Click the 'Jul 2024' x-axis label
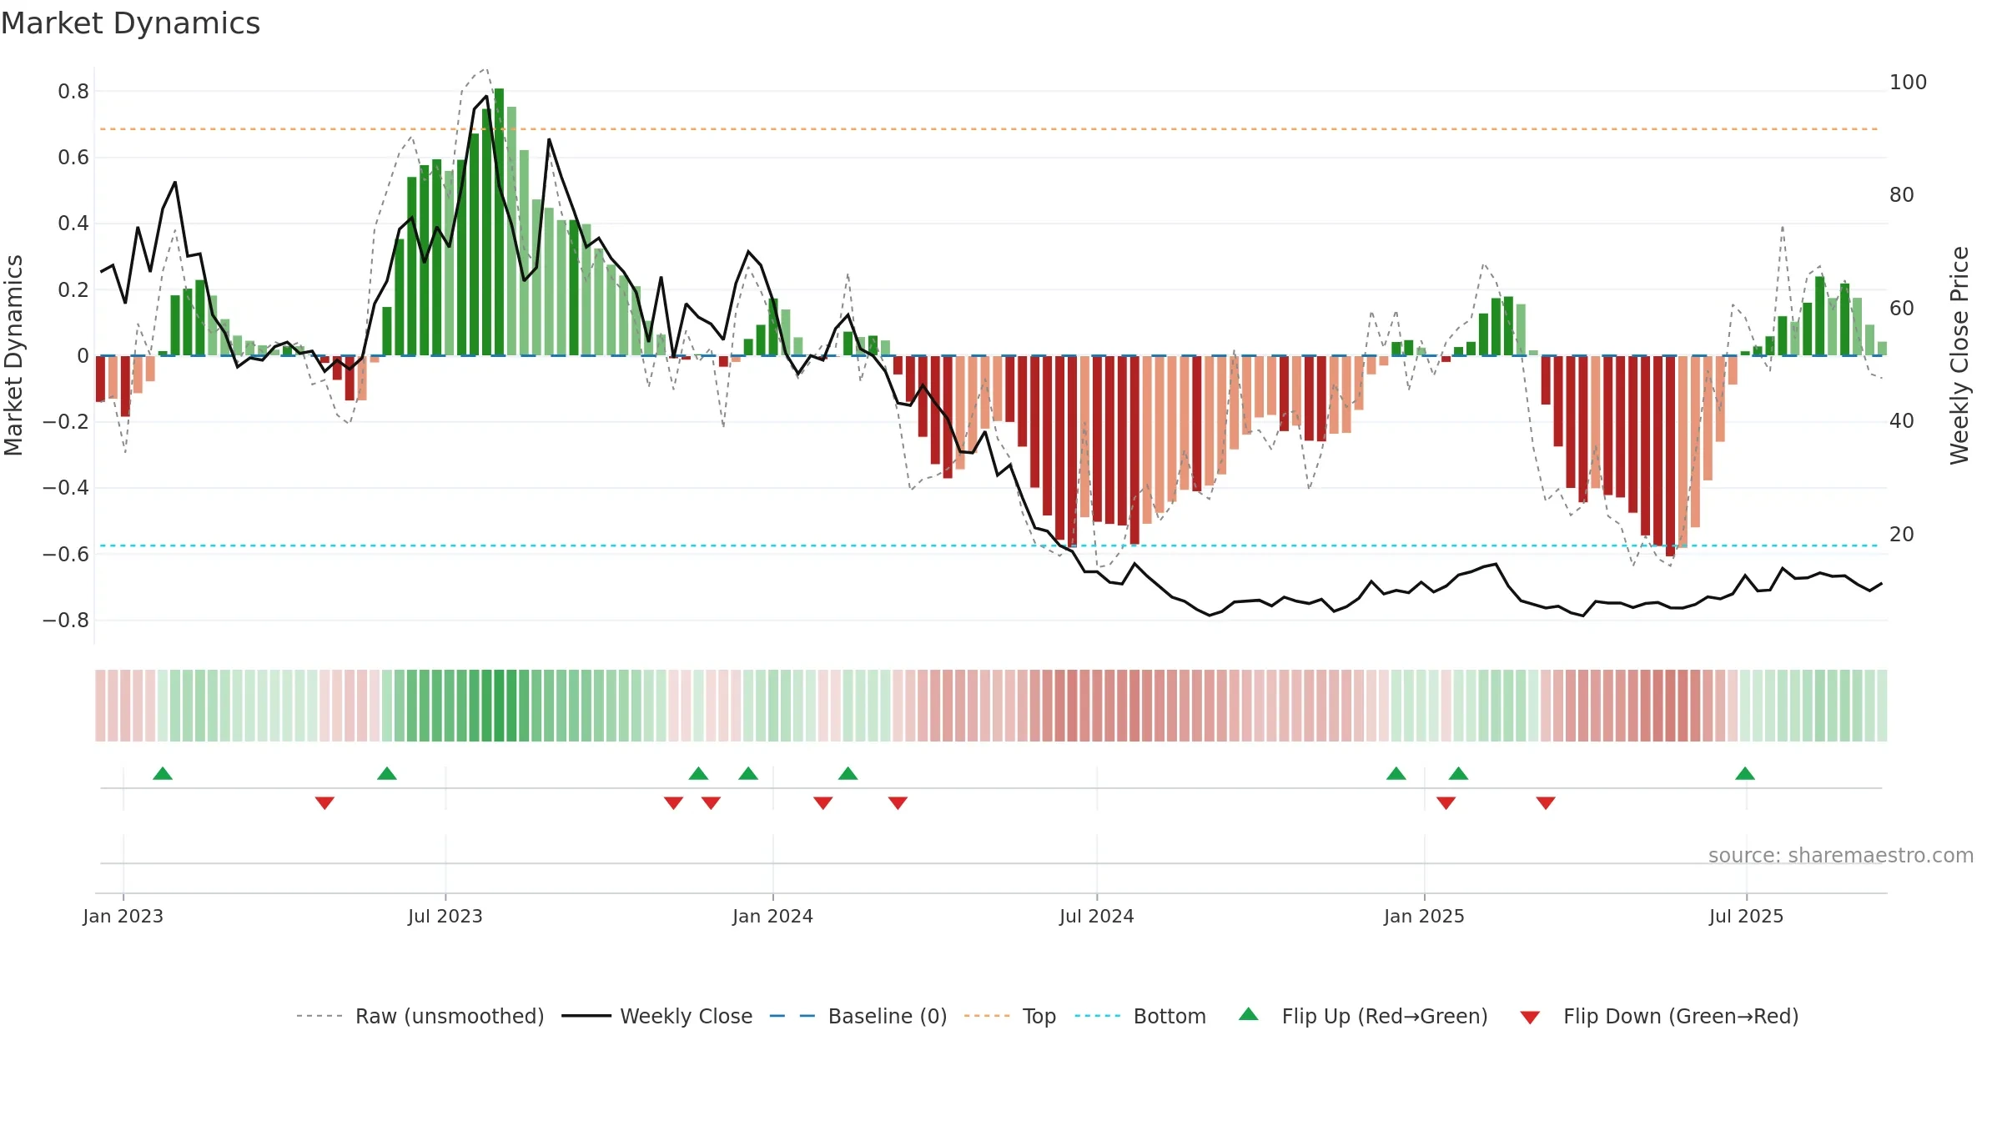Screen dimensions: 2002x1126 1097,916
